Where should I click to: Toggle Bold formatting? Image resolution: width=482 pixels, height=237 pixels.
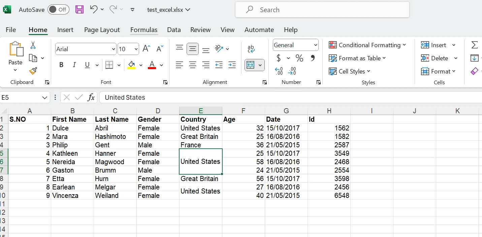click(x=61, y=65)
